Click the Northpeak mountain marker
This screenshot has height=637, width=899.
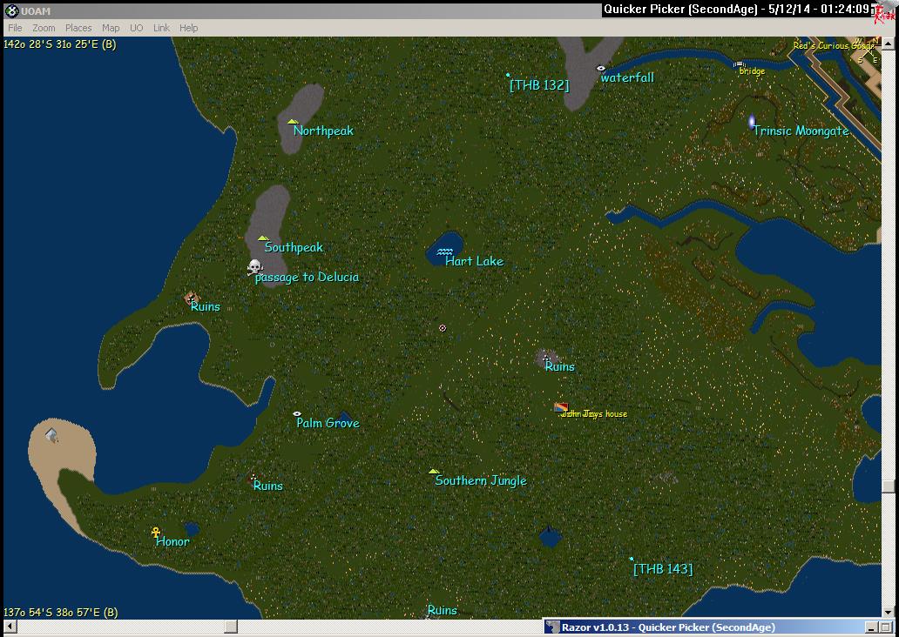click(x=293, y=122)
